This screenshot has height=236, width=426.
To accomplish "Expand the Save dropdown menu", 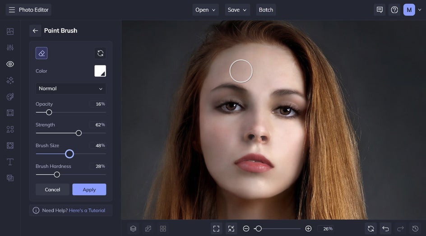I will click(237, 10).
